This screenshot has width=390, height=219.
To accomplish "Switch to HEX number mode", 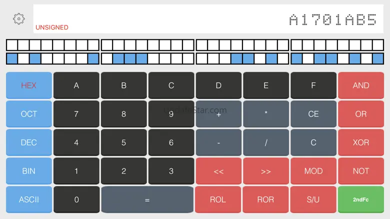I will pos(28,85).
